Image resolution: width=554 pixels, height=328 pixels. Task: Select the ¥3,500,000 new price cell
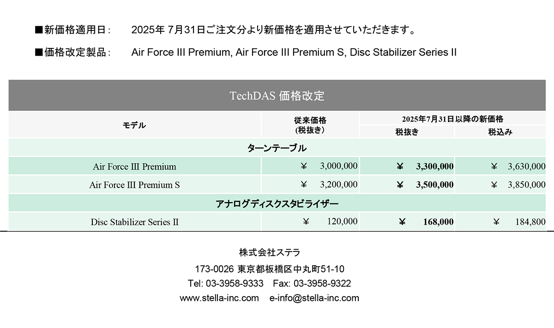point(407,185)
